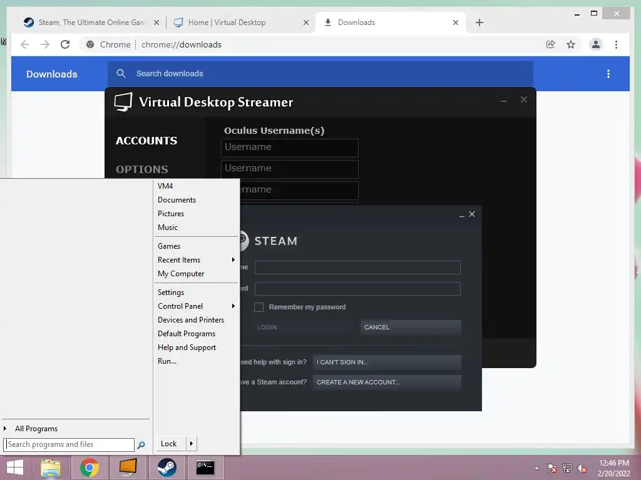Toggle Remember my password checkbox
Viewport: 641px width, 480px height.
pyautogui.click(x=259, y=307)
